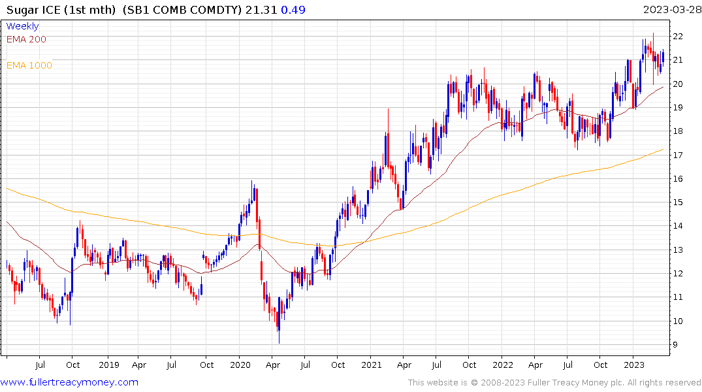Click the chart date 2023-03-28
Image resolution: width=702 pixels, height=392 pixels.
pos(672,10)
